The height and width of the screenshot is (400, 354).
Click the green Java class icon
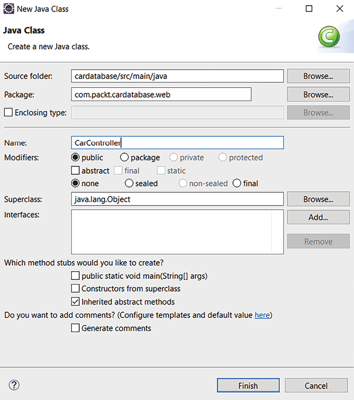coord(329,38)
